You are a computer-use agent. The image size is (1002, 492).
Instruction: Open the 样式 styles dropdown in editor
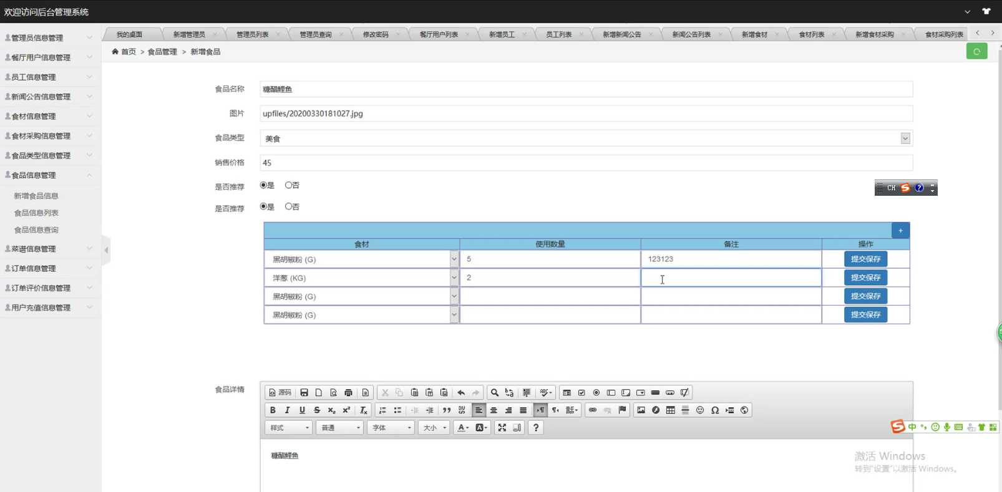tap(288, 427)
